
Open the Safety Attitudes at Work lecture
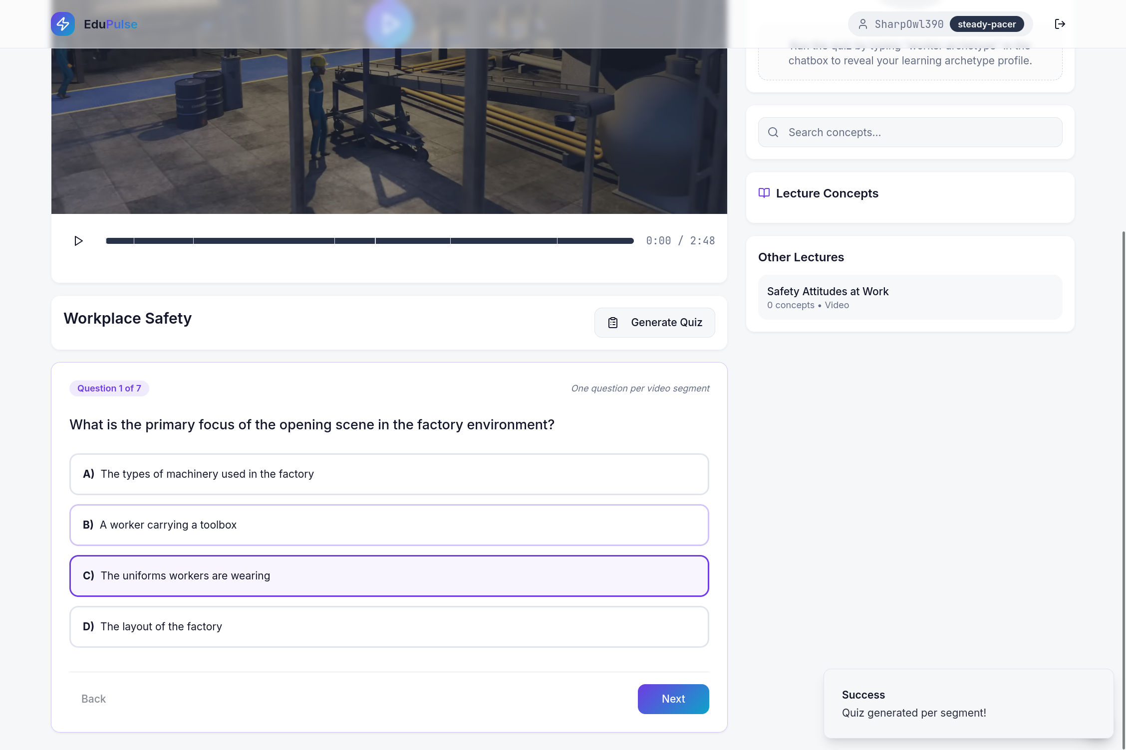coord(909,297)
